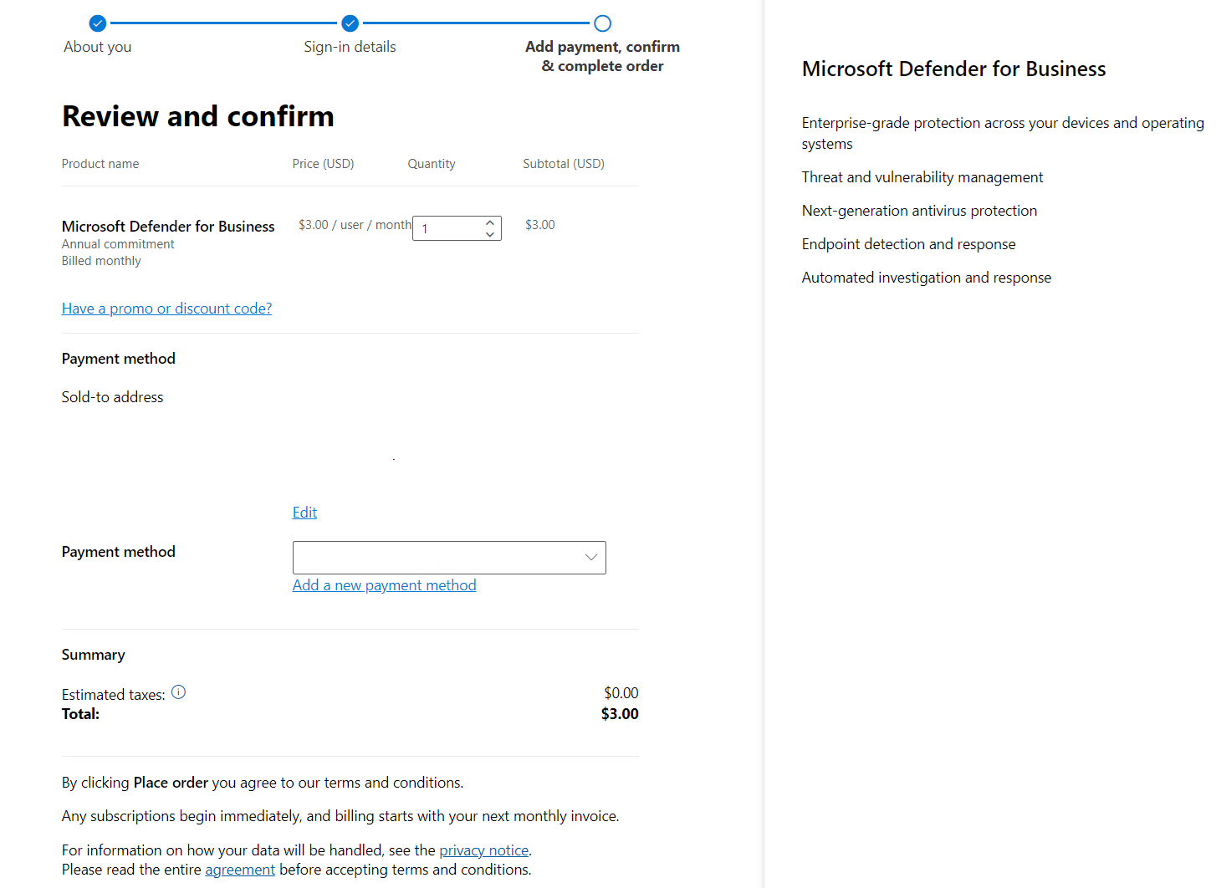
Task: Click the product name in the order table
Action: click(x=168, y=227)
